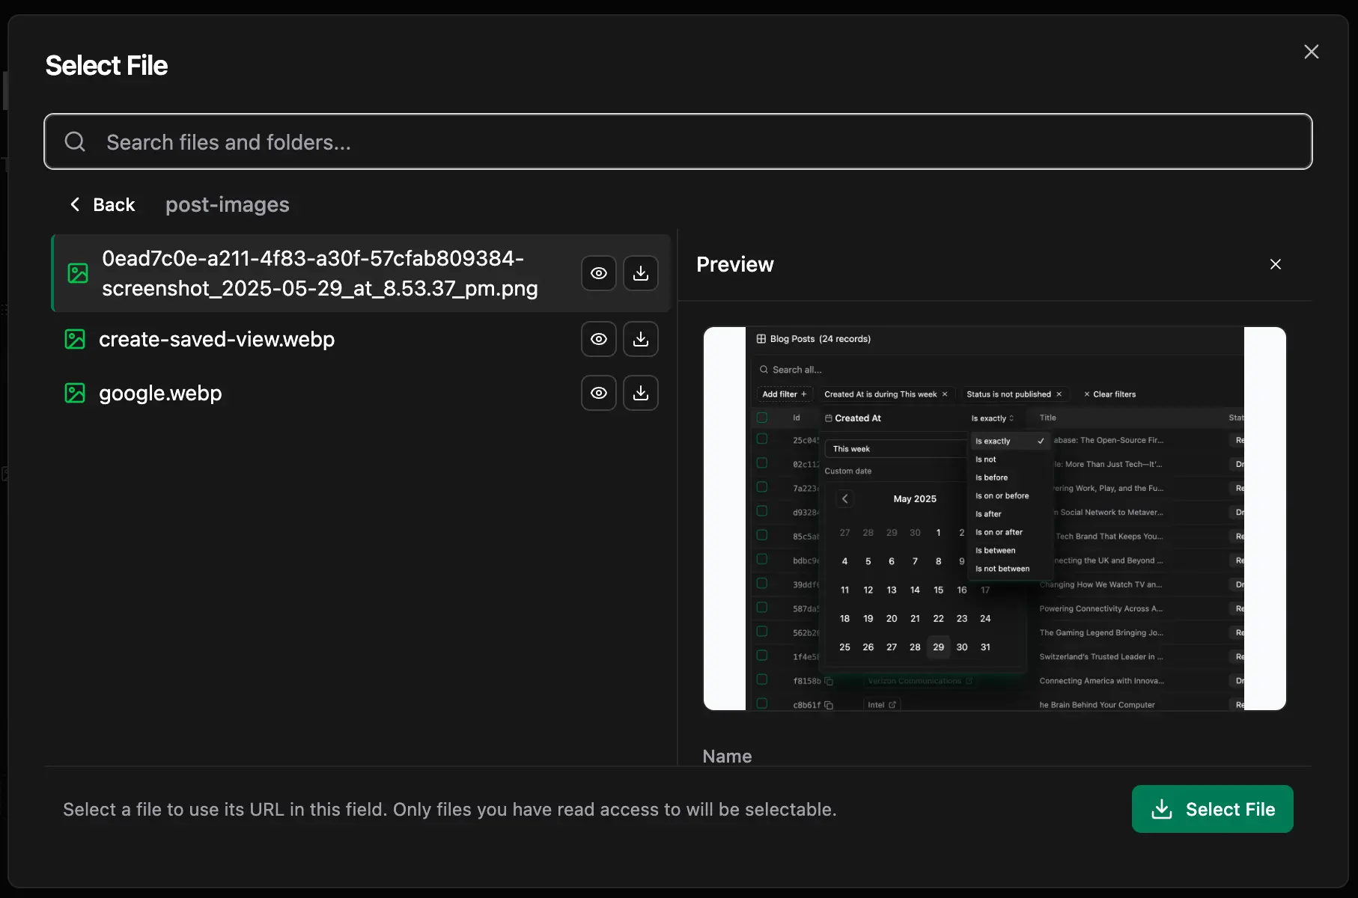
Task: Click the image icon on the selected screenshot file
Action: pos(77,273)
